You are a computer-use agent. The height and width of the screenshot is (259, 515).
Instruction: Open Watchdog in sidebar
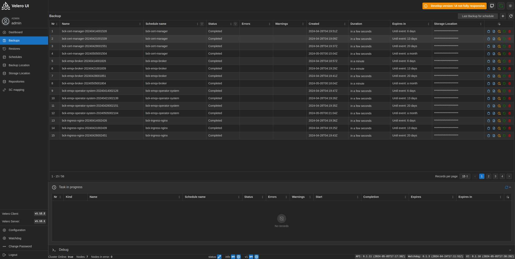tap(24, 238)
